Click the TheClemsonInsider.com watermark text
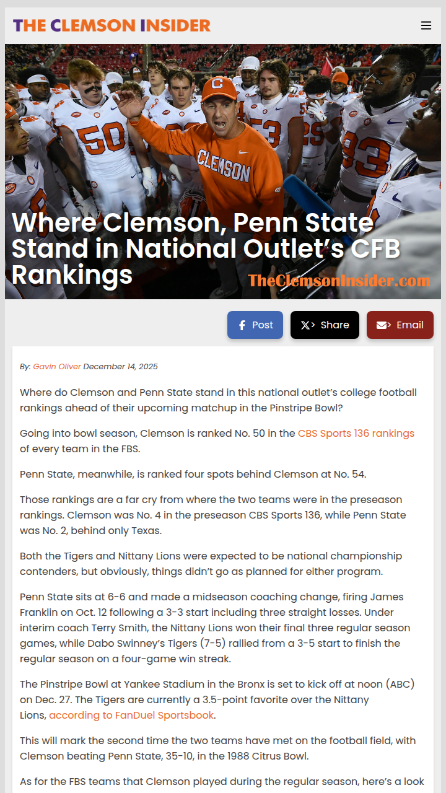This screenshot has width=446, height=793. point(339,281)
